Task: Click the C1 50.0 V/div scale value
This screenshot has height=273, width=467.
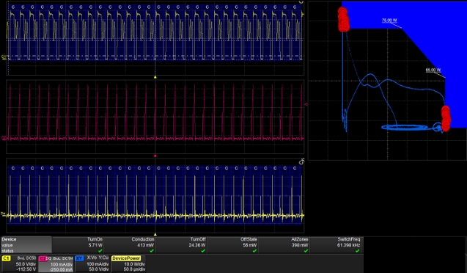Action: tap(26, 264)
